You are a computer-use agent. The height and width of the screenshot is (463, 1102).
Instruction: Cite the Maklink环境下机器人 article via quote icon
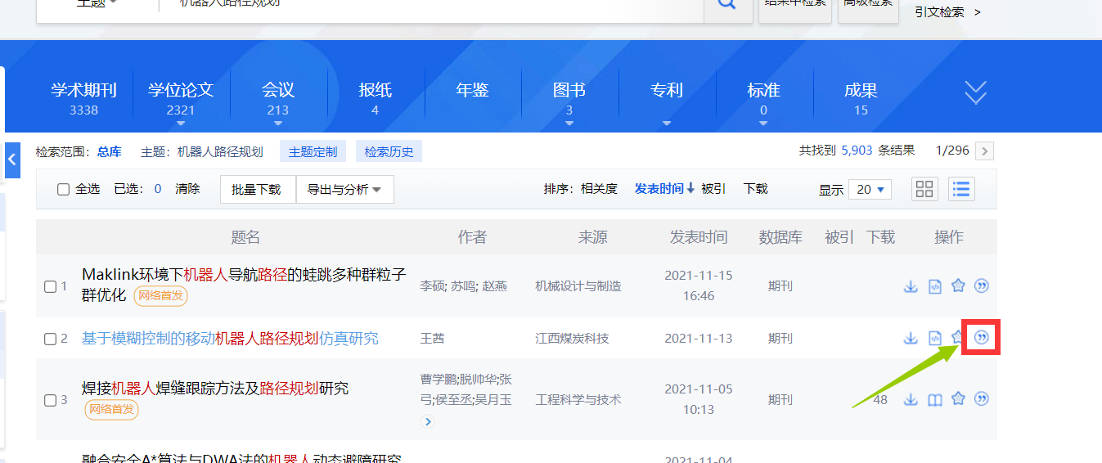point(983,285)
